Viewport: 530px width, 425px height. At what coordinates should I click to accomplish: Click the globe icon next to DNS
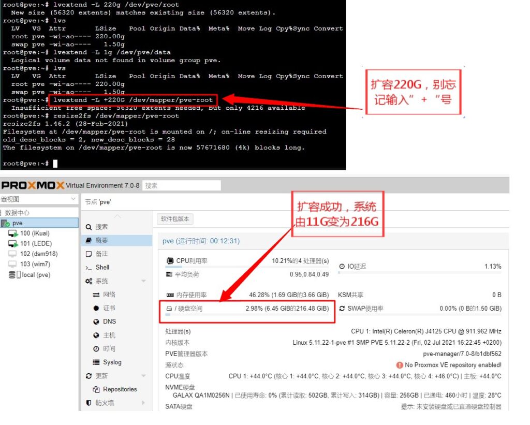96,321
